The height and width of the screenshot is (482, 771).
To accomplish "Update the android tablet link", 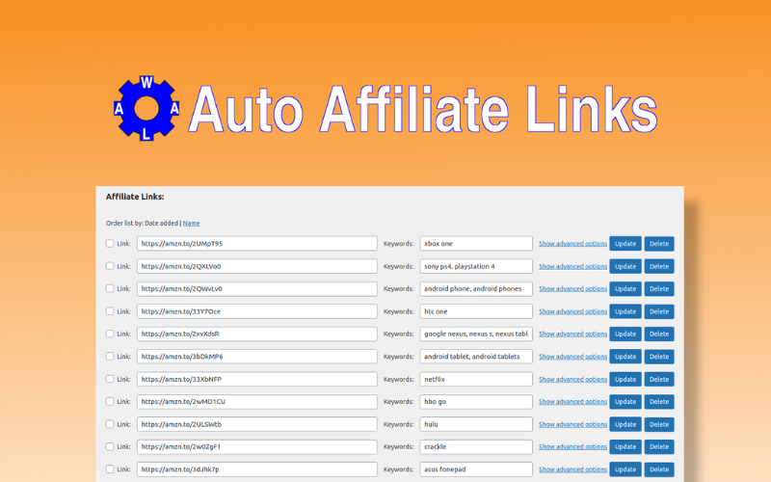I will tap(625, 357).
